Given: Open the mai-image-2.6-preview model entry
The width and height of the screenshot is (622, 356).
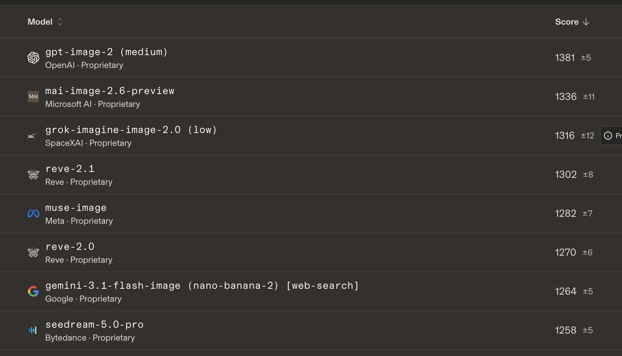Looking at the screenshot, I should point(110,91).
